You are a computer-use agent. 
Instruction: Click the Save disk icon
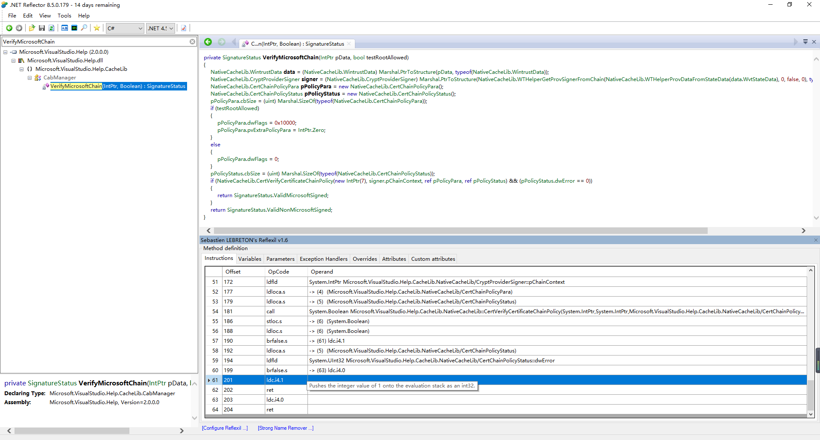pyautogui.click(x=41, y=28)
